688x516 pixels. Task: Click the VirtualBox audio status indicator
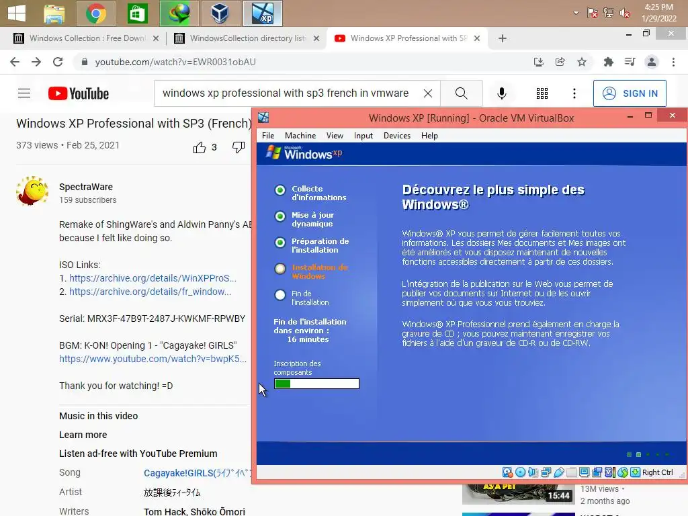[x=533, y=472]
